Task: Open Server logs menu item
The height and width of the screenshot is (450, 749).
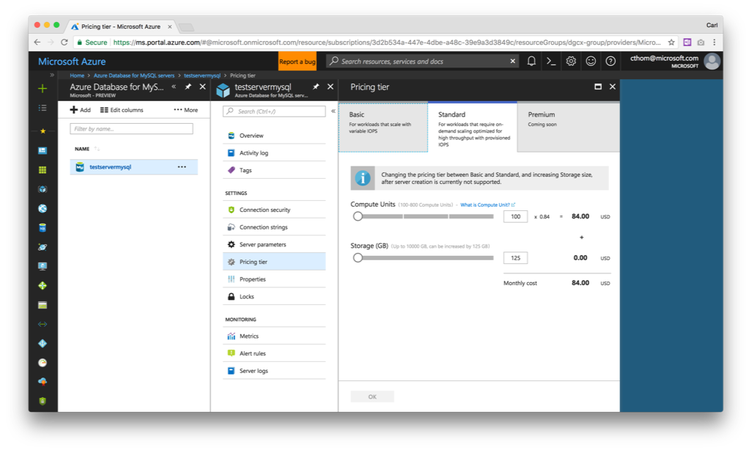Action: pos(274,371)
